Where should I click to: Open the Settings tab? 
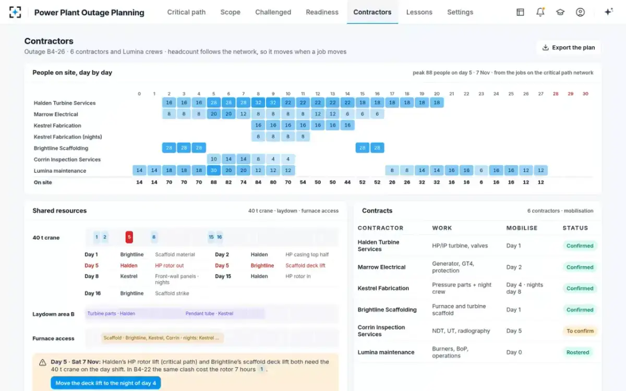(460, 12)
